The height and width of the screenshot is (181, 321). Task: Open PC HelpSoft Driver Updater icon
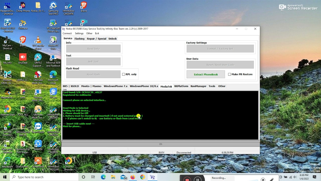click(53, 26)
